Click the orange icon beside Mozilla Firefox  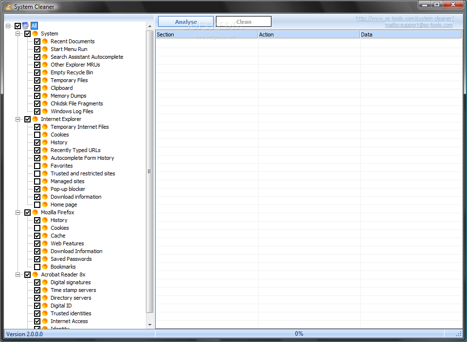(x=35, y=212)
